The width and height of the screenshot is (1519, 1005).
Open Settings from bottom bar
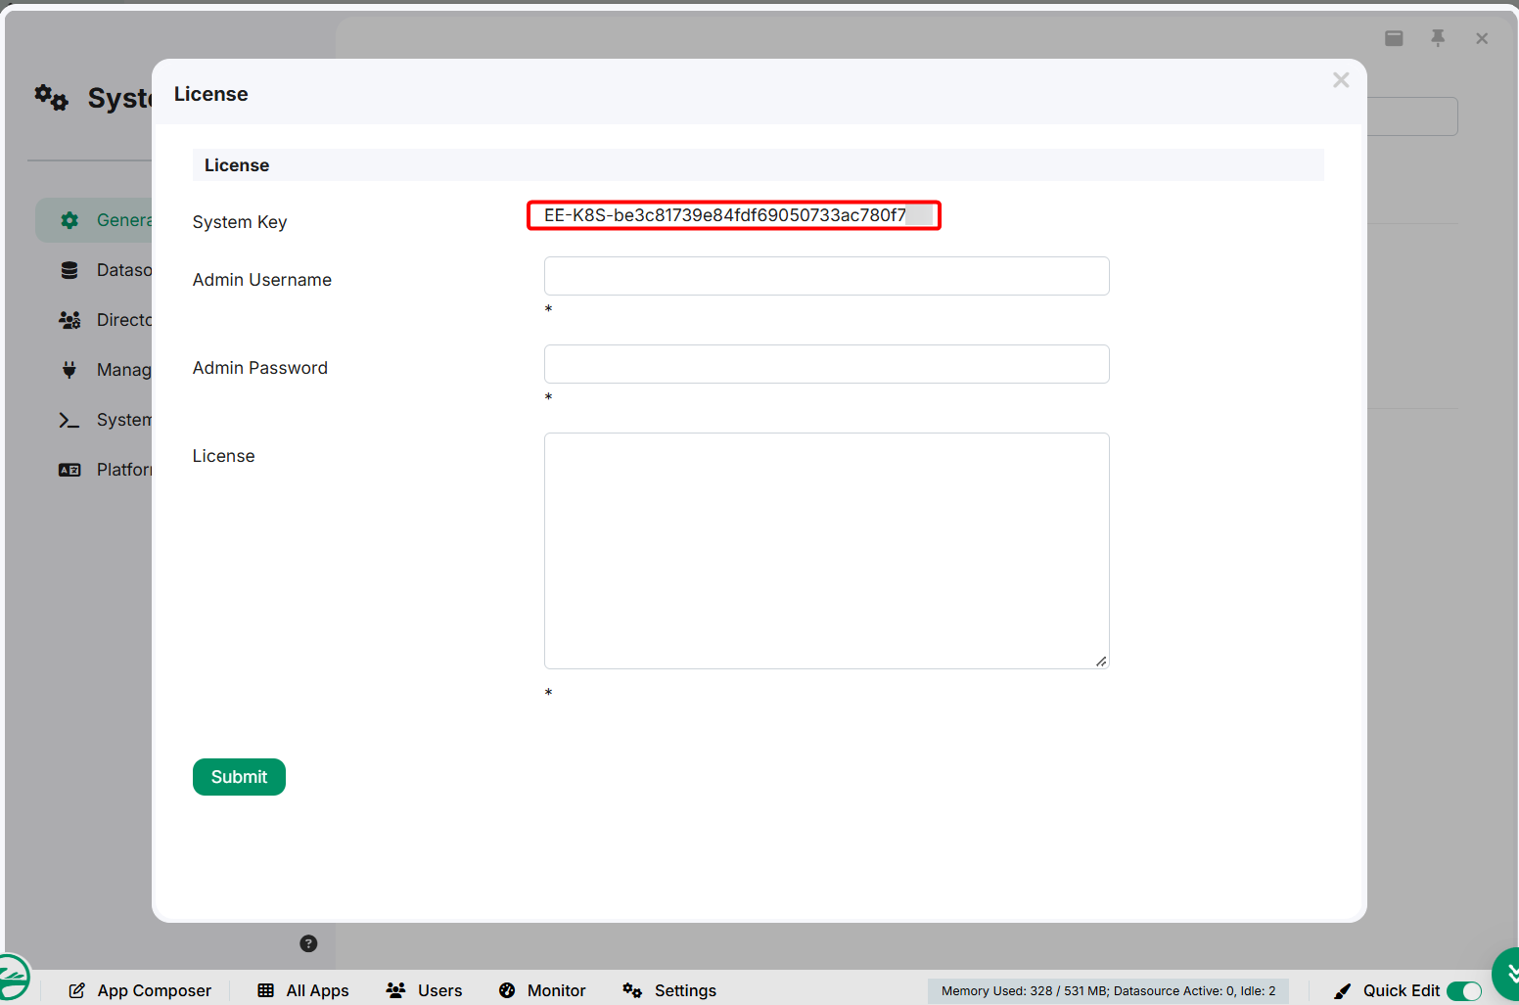(x=669, y=990)
